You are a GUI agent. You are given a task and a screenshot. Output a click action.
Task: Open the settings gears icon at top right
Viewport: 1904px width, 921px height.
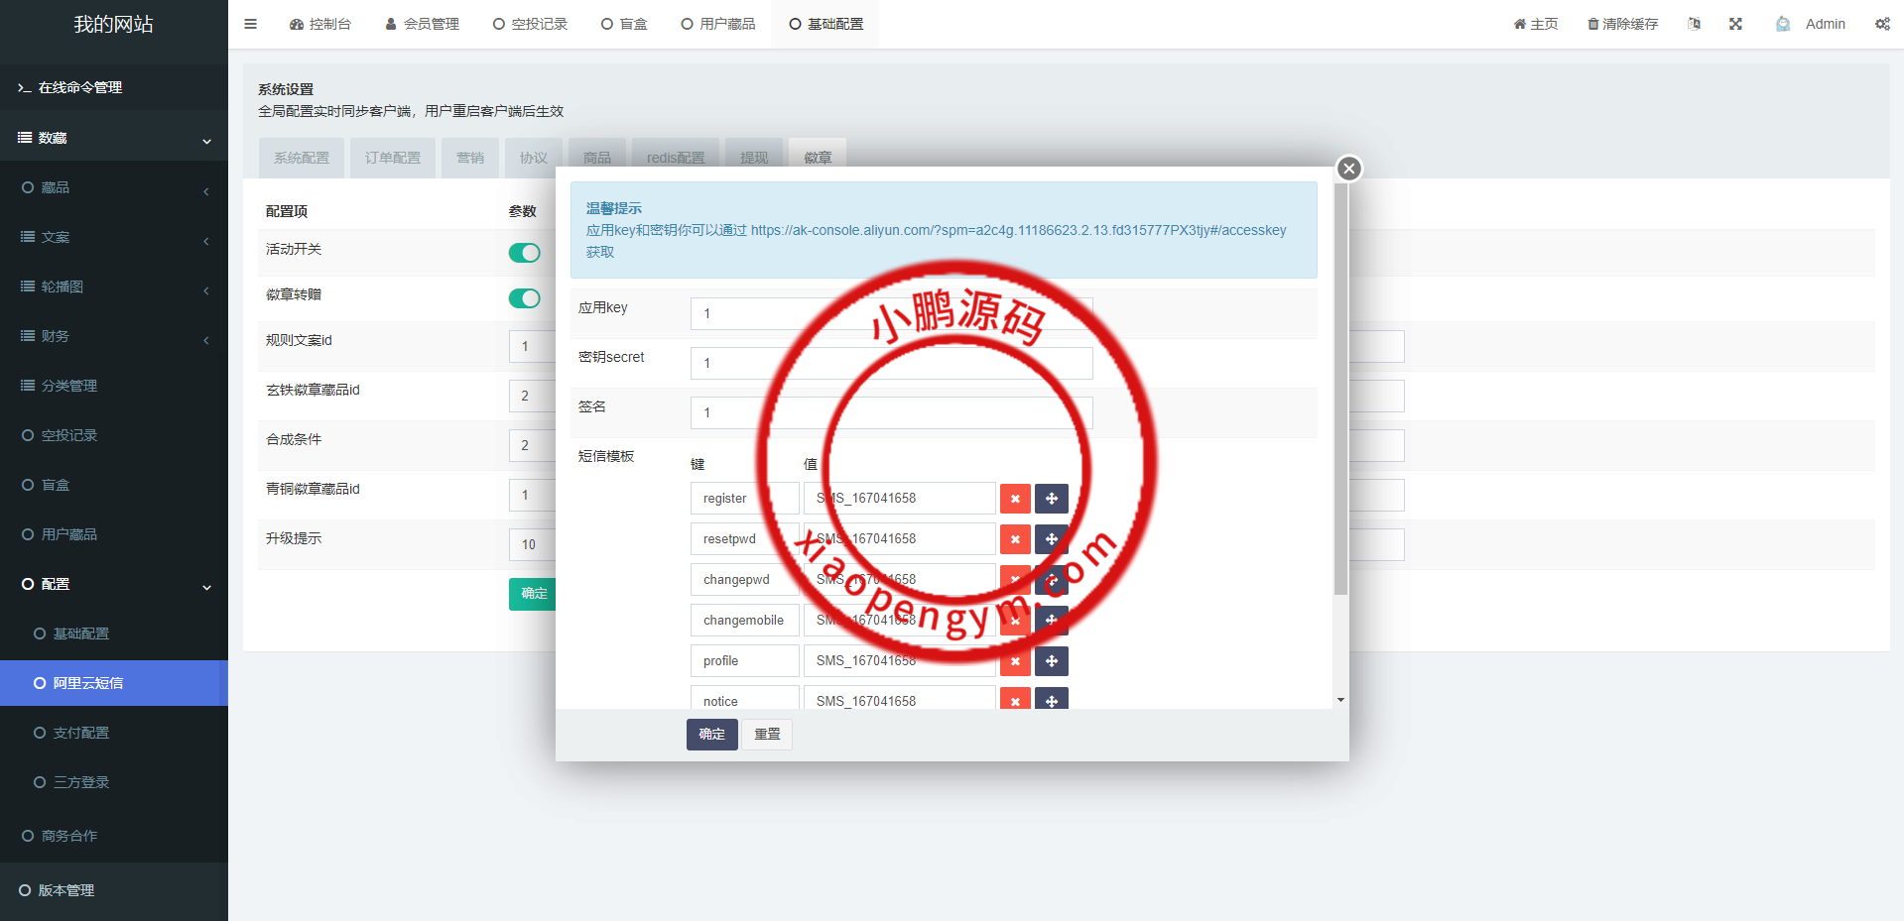pos(1882,24)
